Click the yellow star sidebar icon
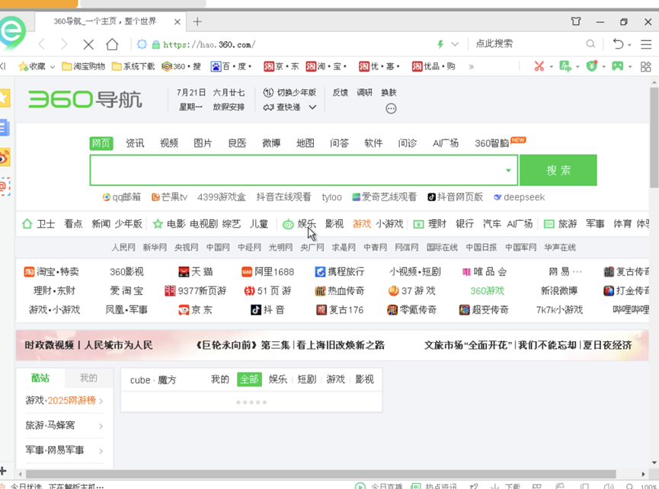Image resolution: width=659 pixels, height=489 pixels. pos(5,98)
